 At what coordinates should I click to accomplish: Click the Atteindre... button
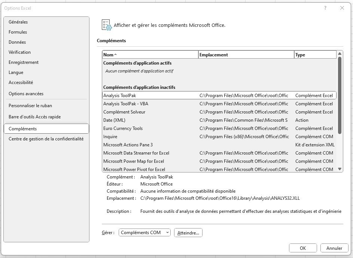[x=188, y=233]
